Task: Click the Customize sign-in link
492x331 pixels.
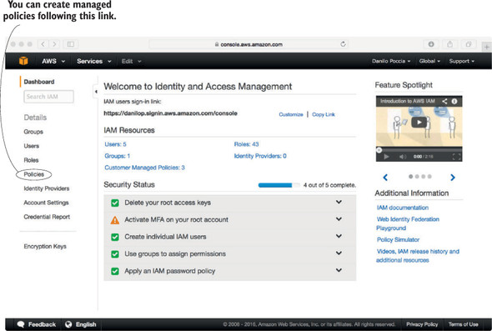Action: [x=291, y=114]
